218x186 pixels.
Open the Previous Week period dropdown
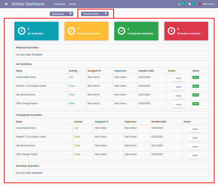(95, 14)
